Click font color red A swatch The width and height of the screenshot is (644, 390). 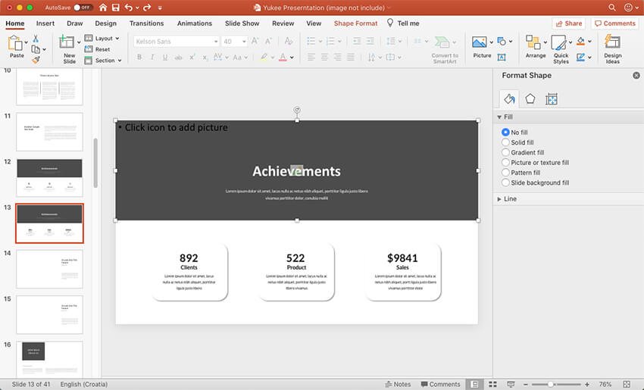click(x=283, y=58)
